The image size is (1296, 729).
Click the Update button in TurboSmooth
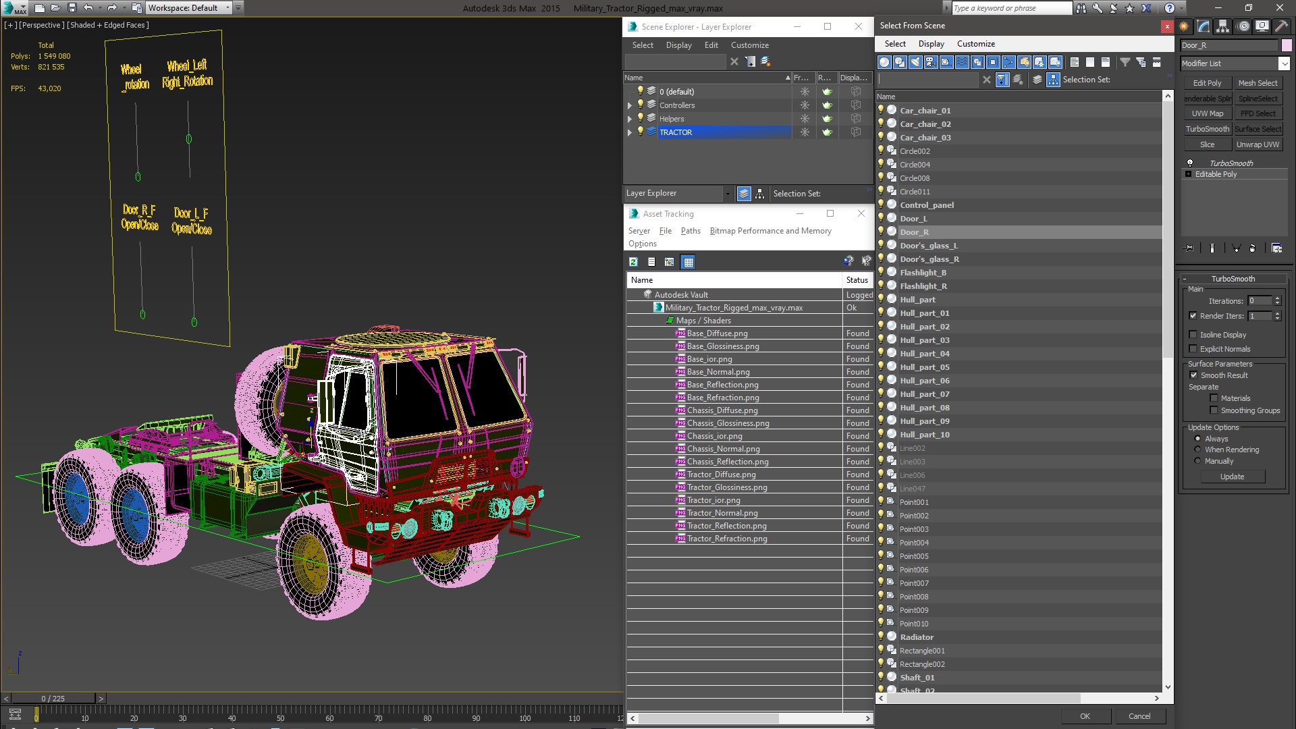tap(1233, 477)
